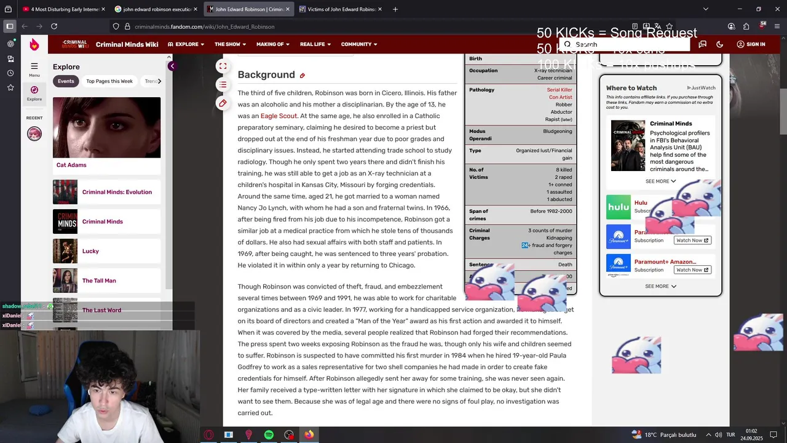The image size is (787, 443).
Task: Expand THE SHOW navigation dropdown
Action: coord(230,44)
